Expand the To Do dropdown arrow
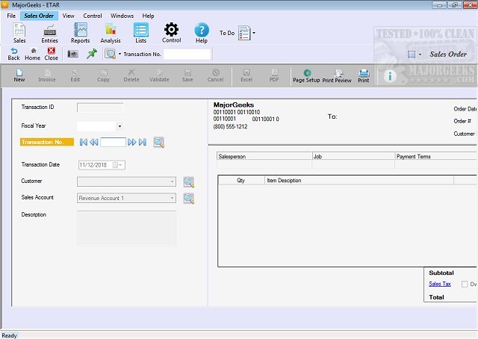 (254, 33)
